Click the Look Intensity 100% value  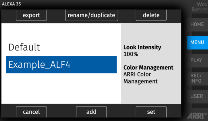131,54
